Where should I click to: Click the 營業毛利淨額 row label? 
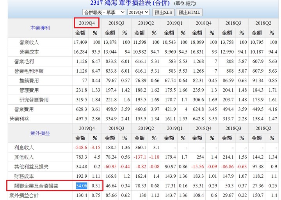pyautogui.click(x=29, y=71)
